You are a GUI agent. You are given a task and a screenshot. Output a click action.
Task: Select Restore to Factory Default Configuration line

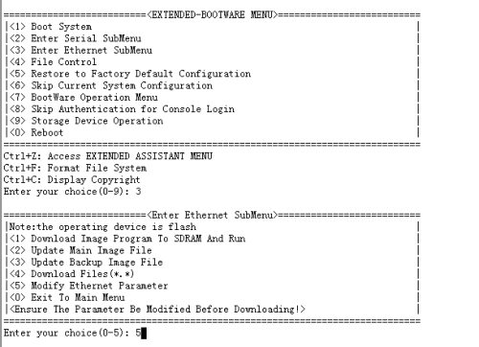(130, 74)
